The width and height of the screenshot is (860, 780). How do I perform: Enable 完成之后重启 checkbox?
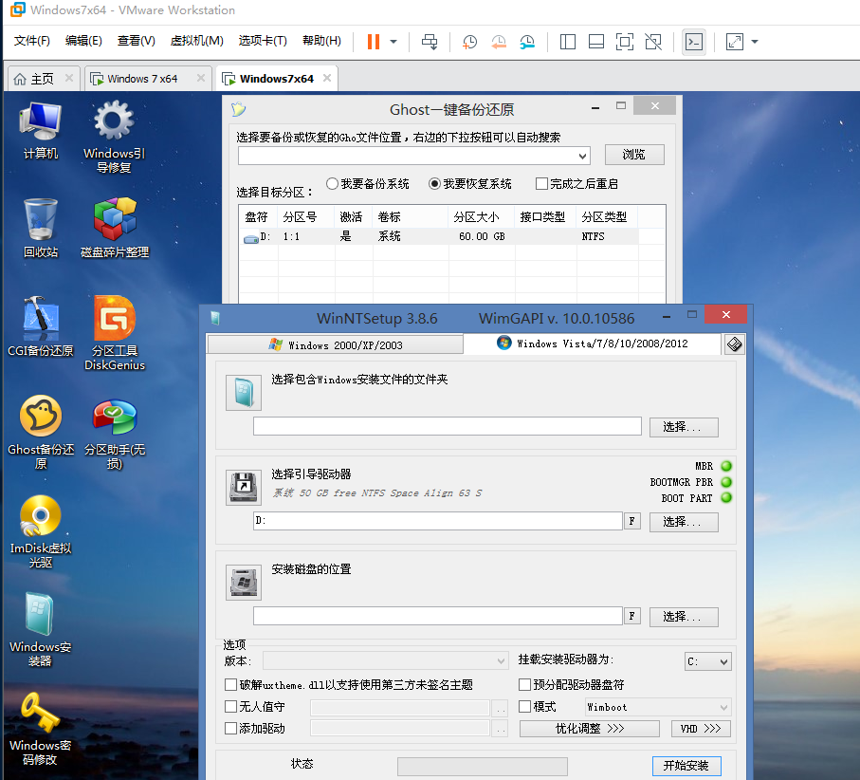pos(542,183)
